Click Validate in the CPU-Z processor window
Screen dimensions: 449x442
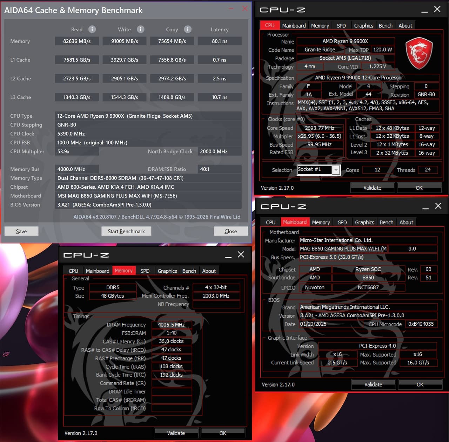pos(373,188)
